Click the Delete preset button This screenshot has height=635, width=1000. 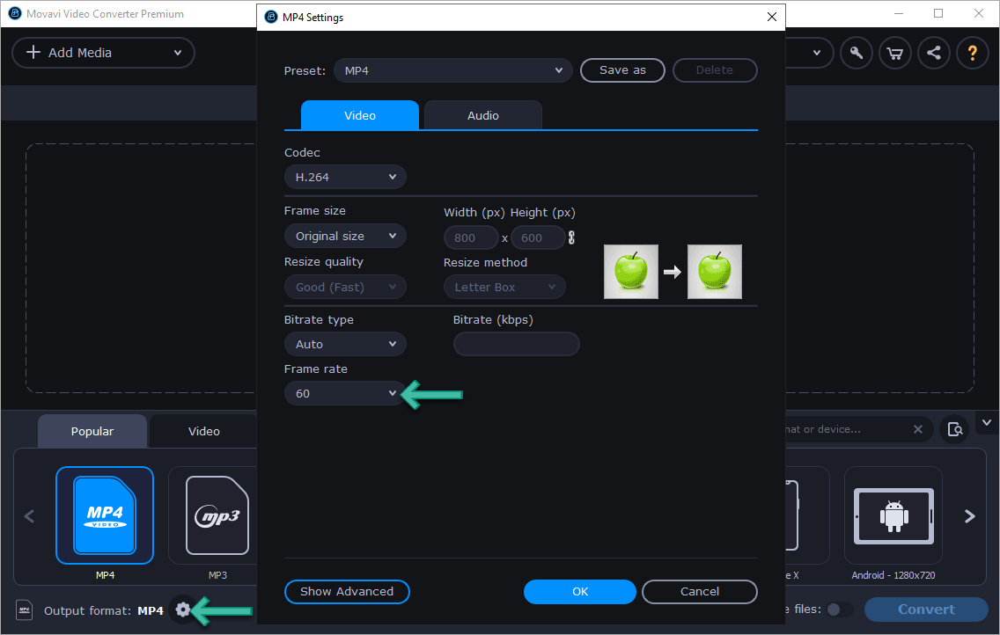tap(715, 70)
